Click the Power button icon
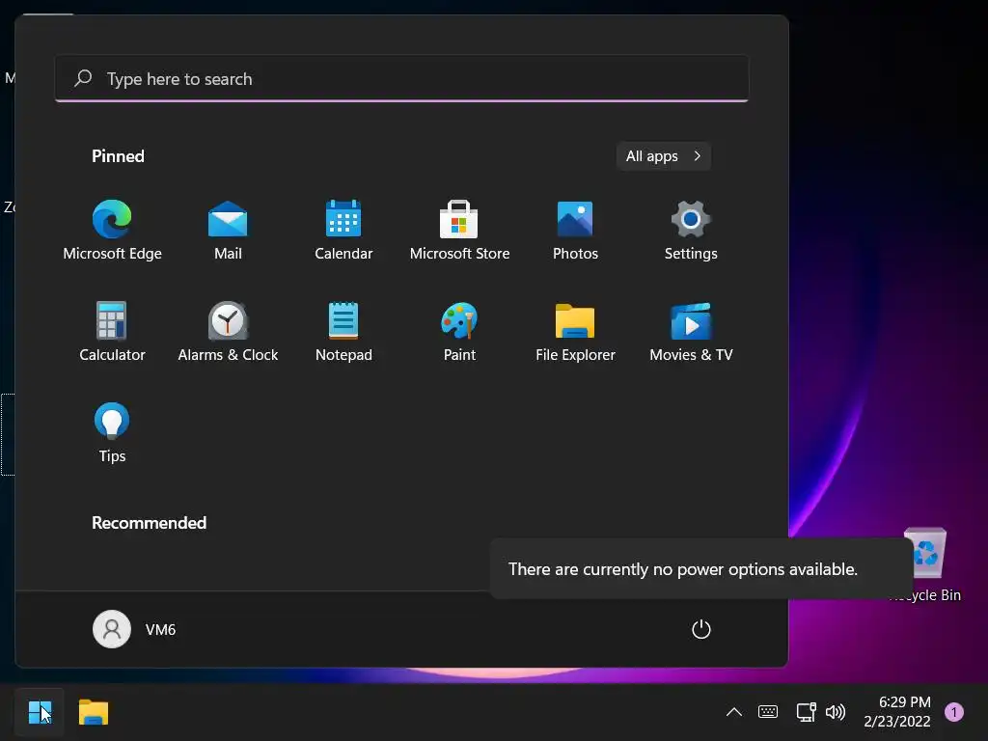This screenshot has width=988, height=741. (700, 629)
